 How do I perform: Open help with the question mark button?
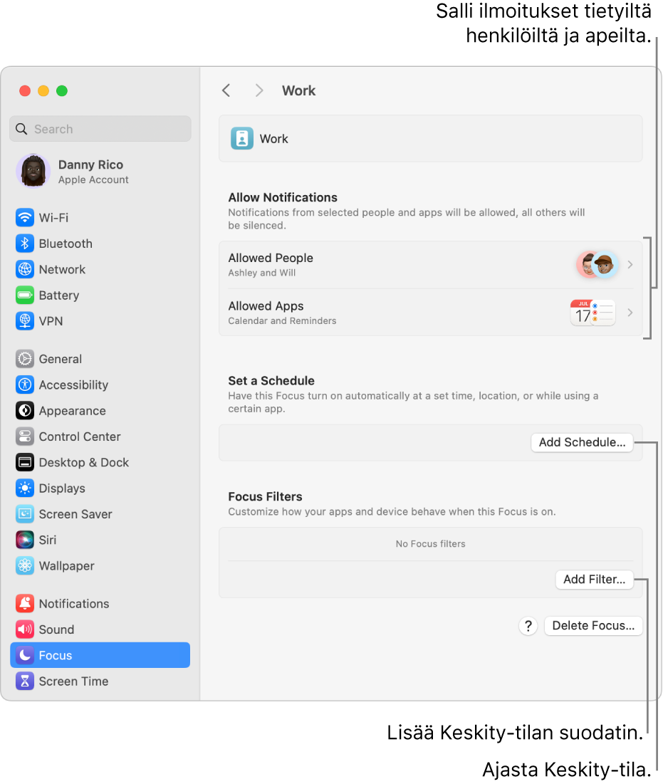pos(528,625)
